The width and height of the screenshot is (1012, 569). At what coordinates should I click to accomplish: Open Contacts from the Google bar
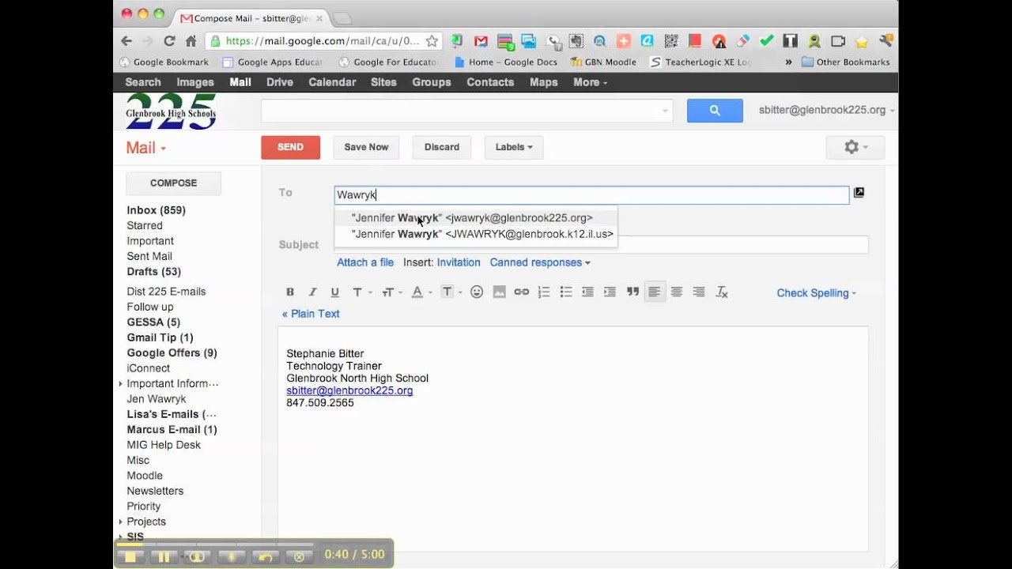pyautogui.click(x=490, y=82)
